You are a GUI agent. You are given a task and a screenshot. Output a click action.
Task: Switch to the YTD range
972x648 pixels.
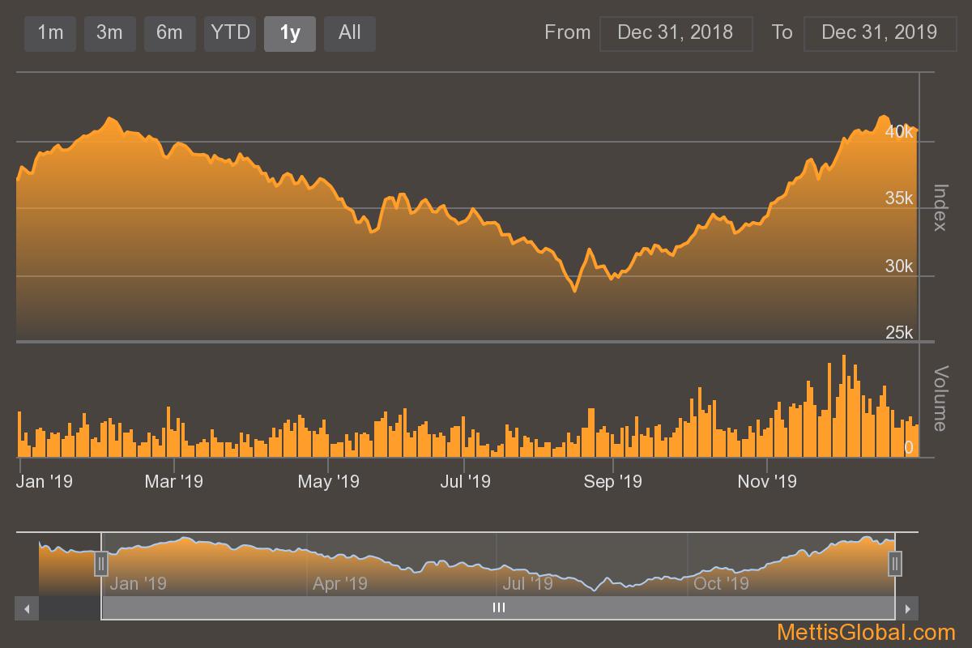click(230, 33)
